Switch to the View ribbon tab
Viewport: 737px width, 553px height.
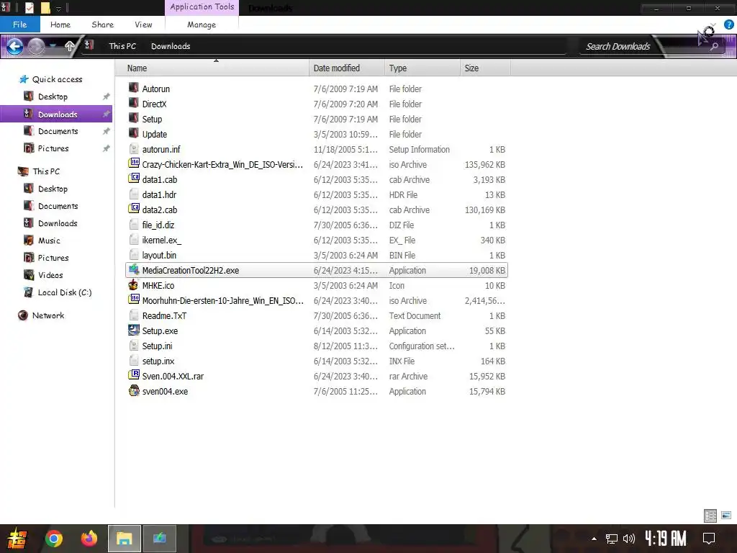click(143, 24)
